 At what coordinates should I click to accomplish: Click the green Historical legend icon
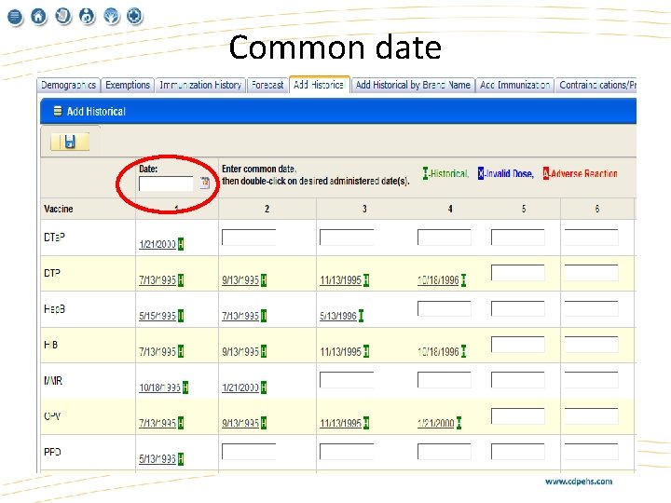425,173
